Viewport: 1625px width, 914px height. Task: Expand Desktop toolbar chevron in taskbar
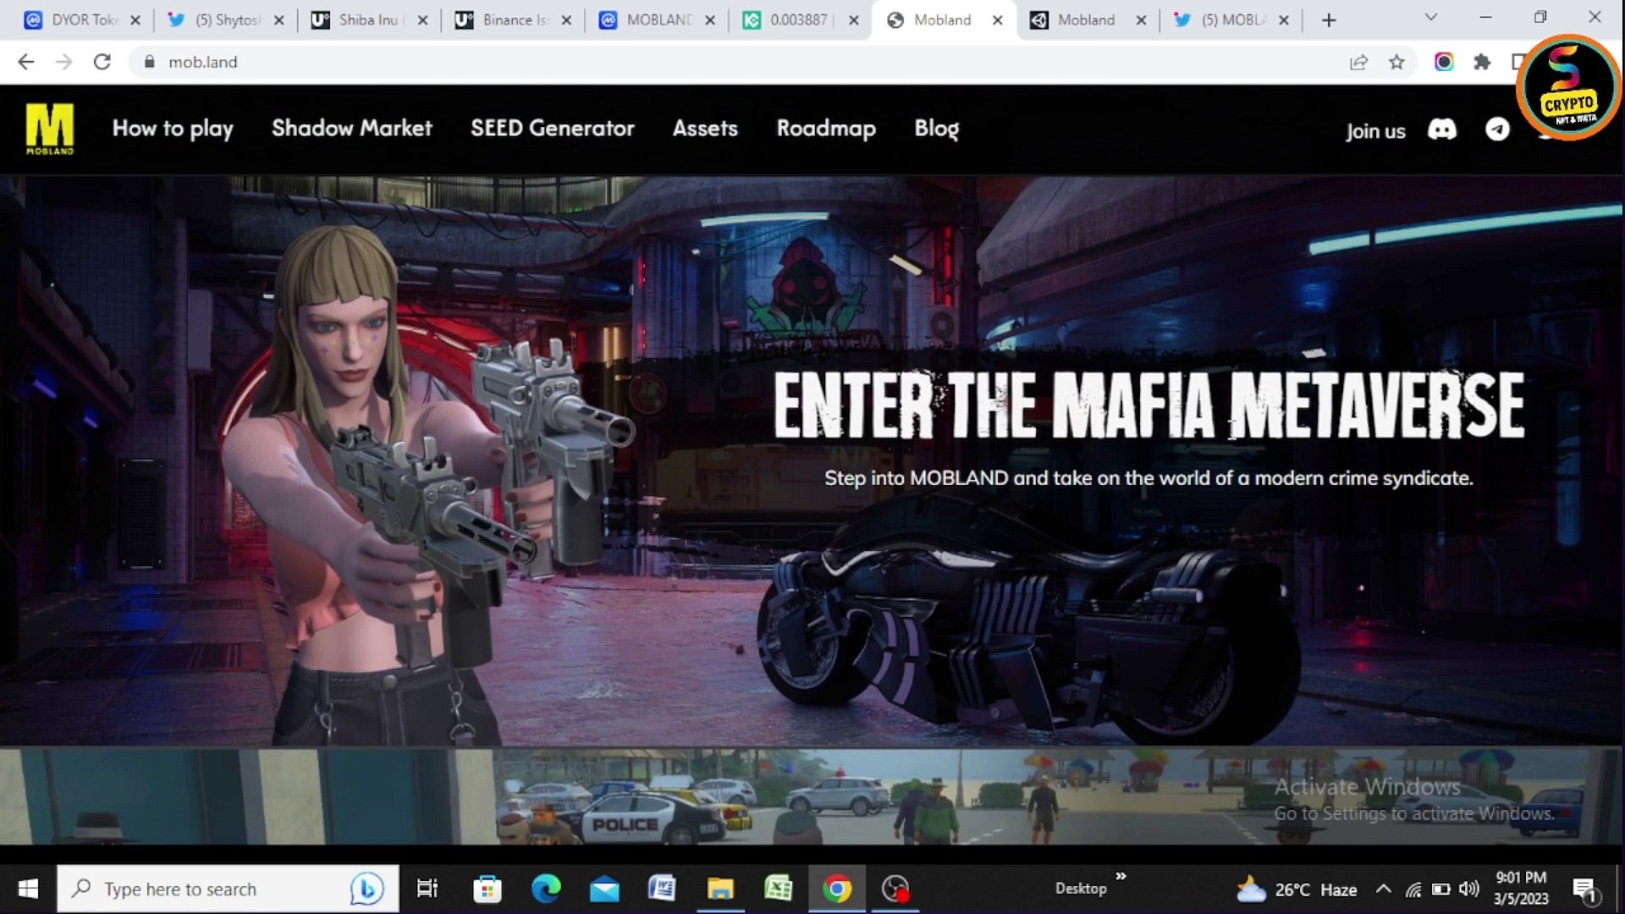pyautogui.click(x=1121, y=877)
